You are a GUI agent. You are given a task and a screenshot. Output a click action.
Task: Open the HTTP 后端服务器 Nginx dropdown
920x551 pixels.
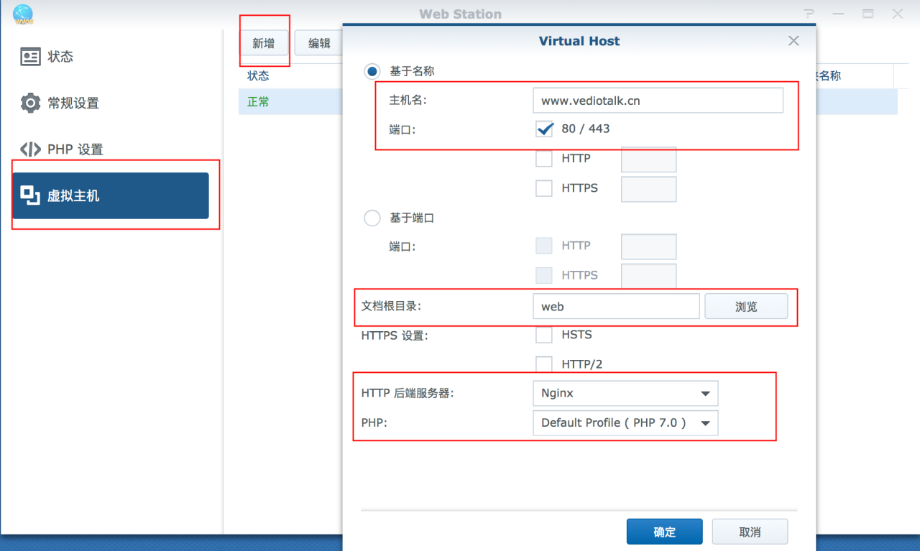625,393
